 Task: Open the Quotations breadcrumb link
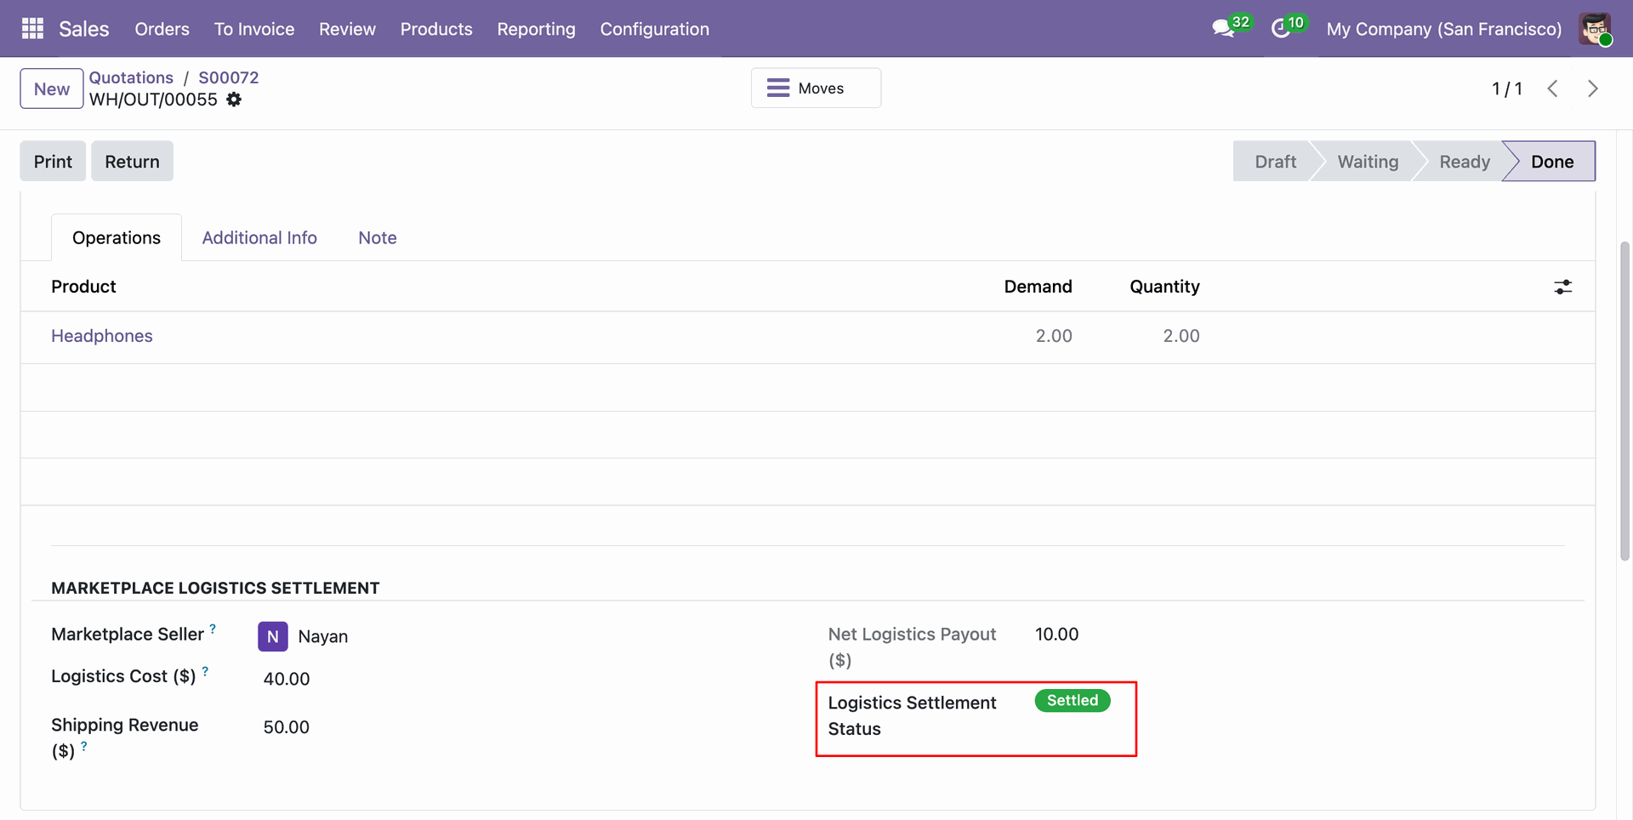[x=131, y=77]
